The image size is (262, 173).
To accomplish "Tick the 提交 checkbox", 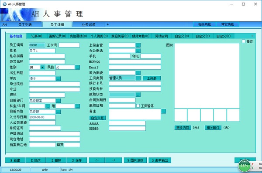I will pyautogui.click(x=244, y=41).
